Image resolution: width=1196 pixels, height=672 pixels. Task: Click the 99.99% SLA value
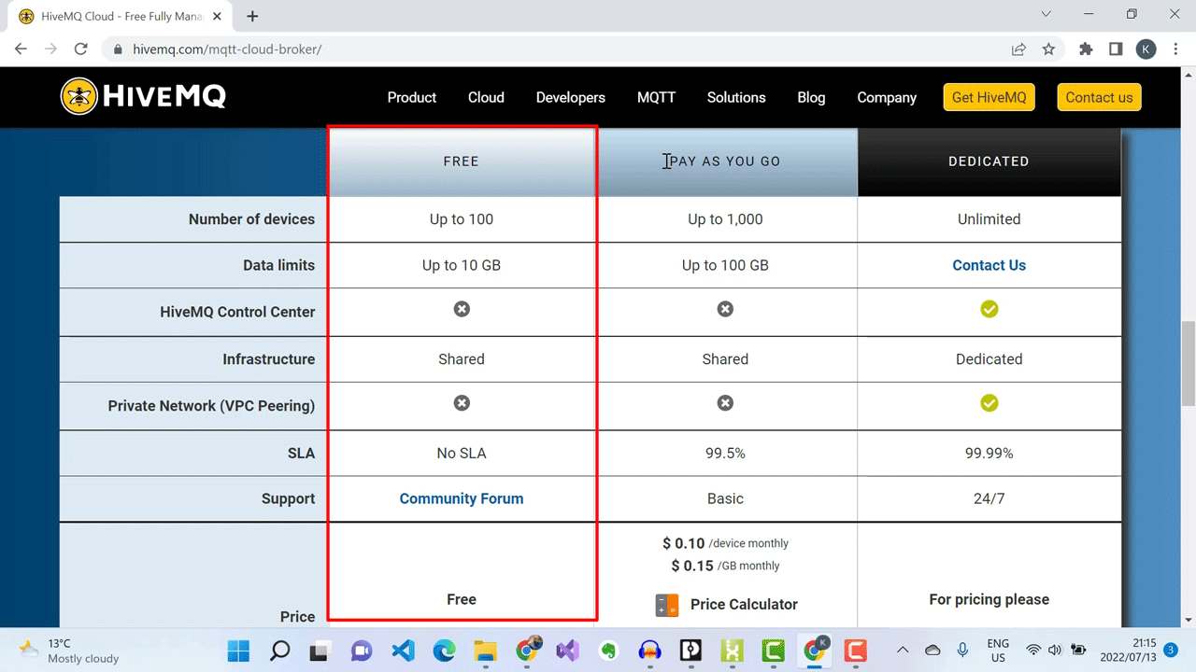(x=989, y=453)
